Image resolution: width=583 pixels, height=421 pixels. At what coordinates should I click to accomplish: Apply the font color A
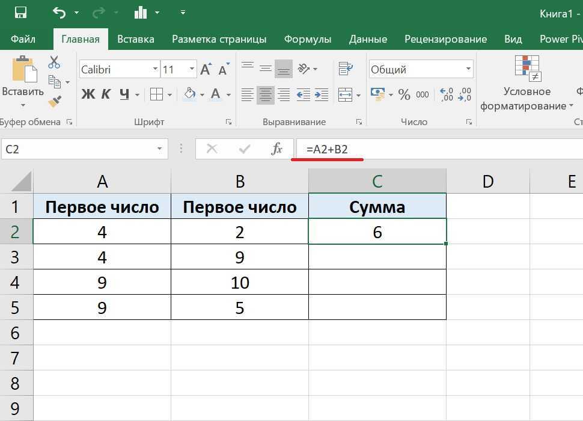pyautogui.click(x=216, y=94)
